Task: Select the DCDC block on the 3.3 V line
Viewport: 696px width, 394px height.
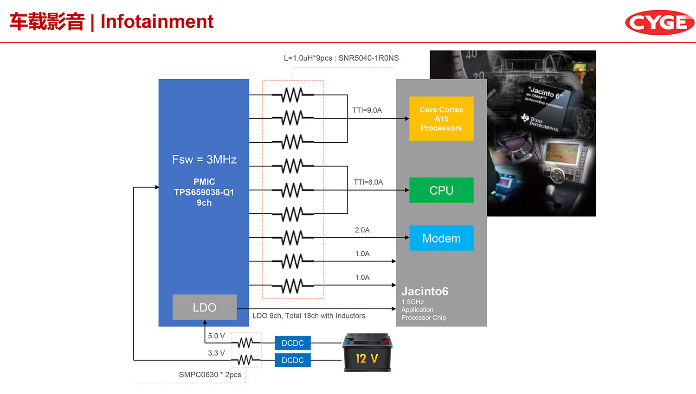Action: (293, 360)
